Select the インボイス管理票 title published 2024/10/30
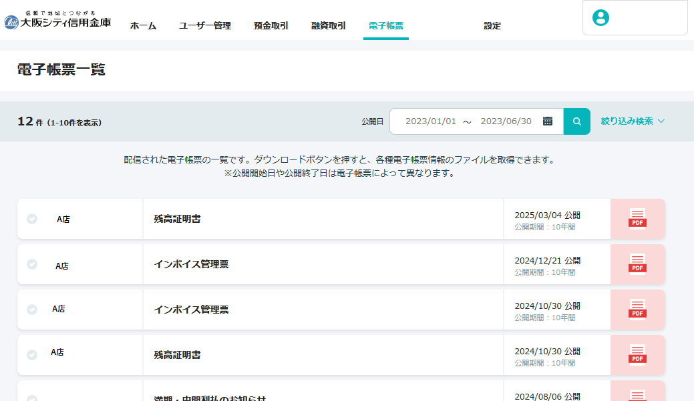694x401 pixels. (x=191, y=310)
